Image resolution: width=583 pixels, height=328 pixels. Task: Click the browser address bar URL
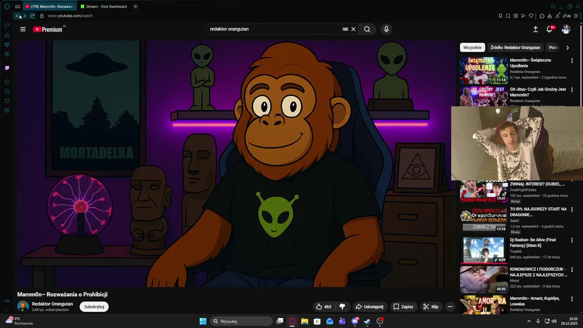coord(70,16)
